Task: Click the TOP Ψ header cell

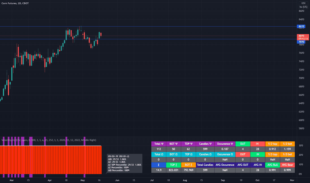Action: point(188,144)
